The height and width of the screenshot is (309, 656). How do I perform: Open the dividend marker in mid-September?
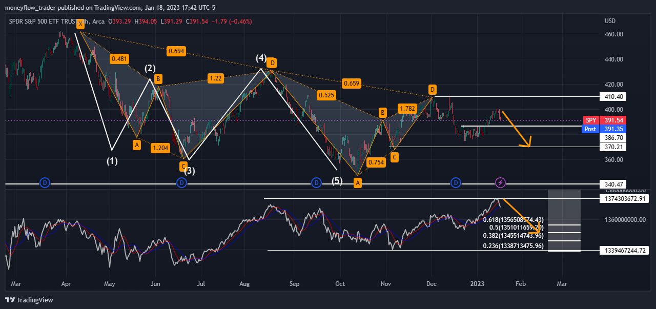pos(317,182)
